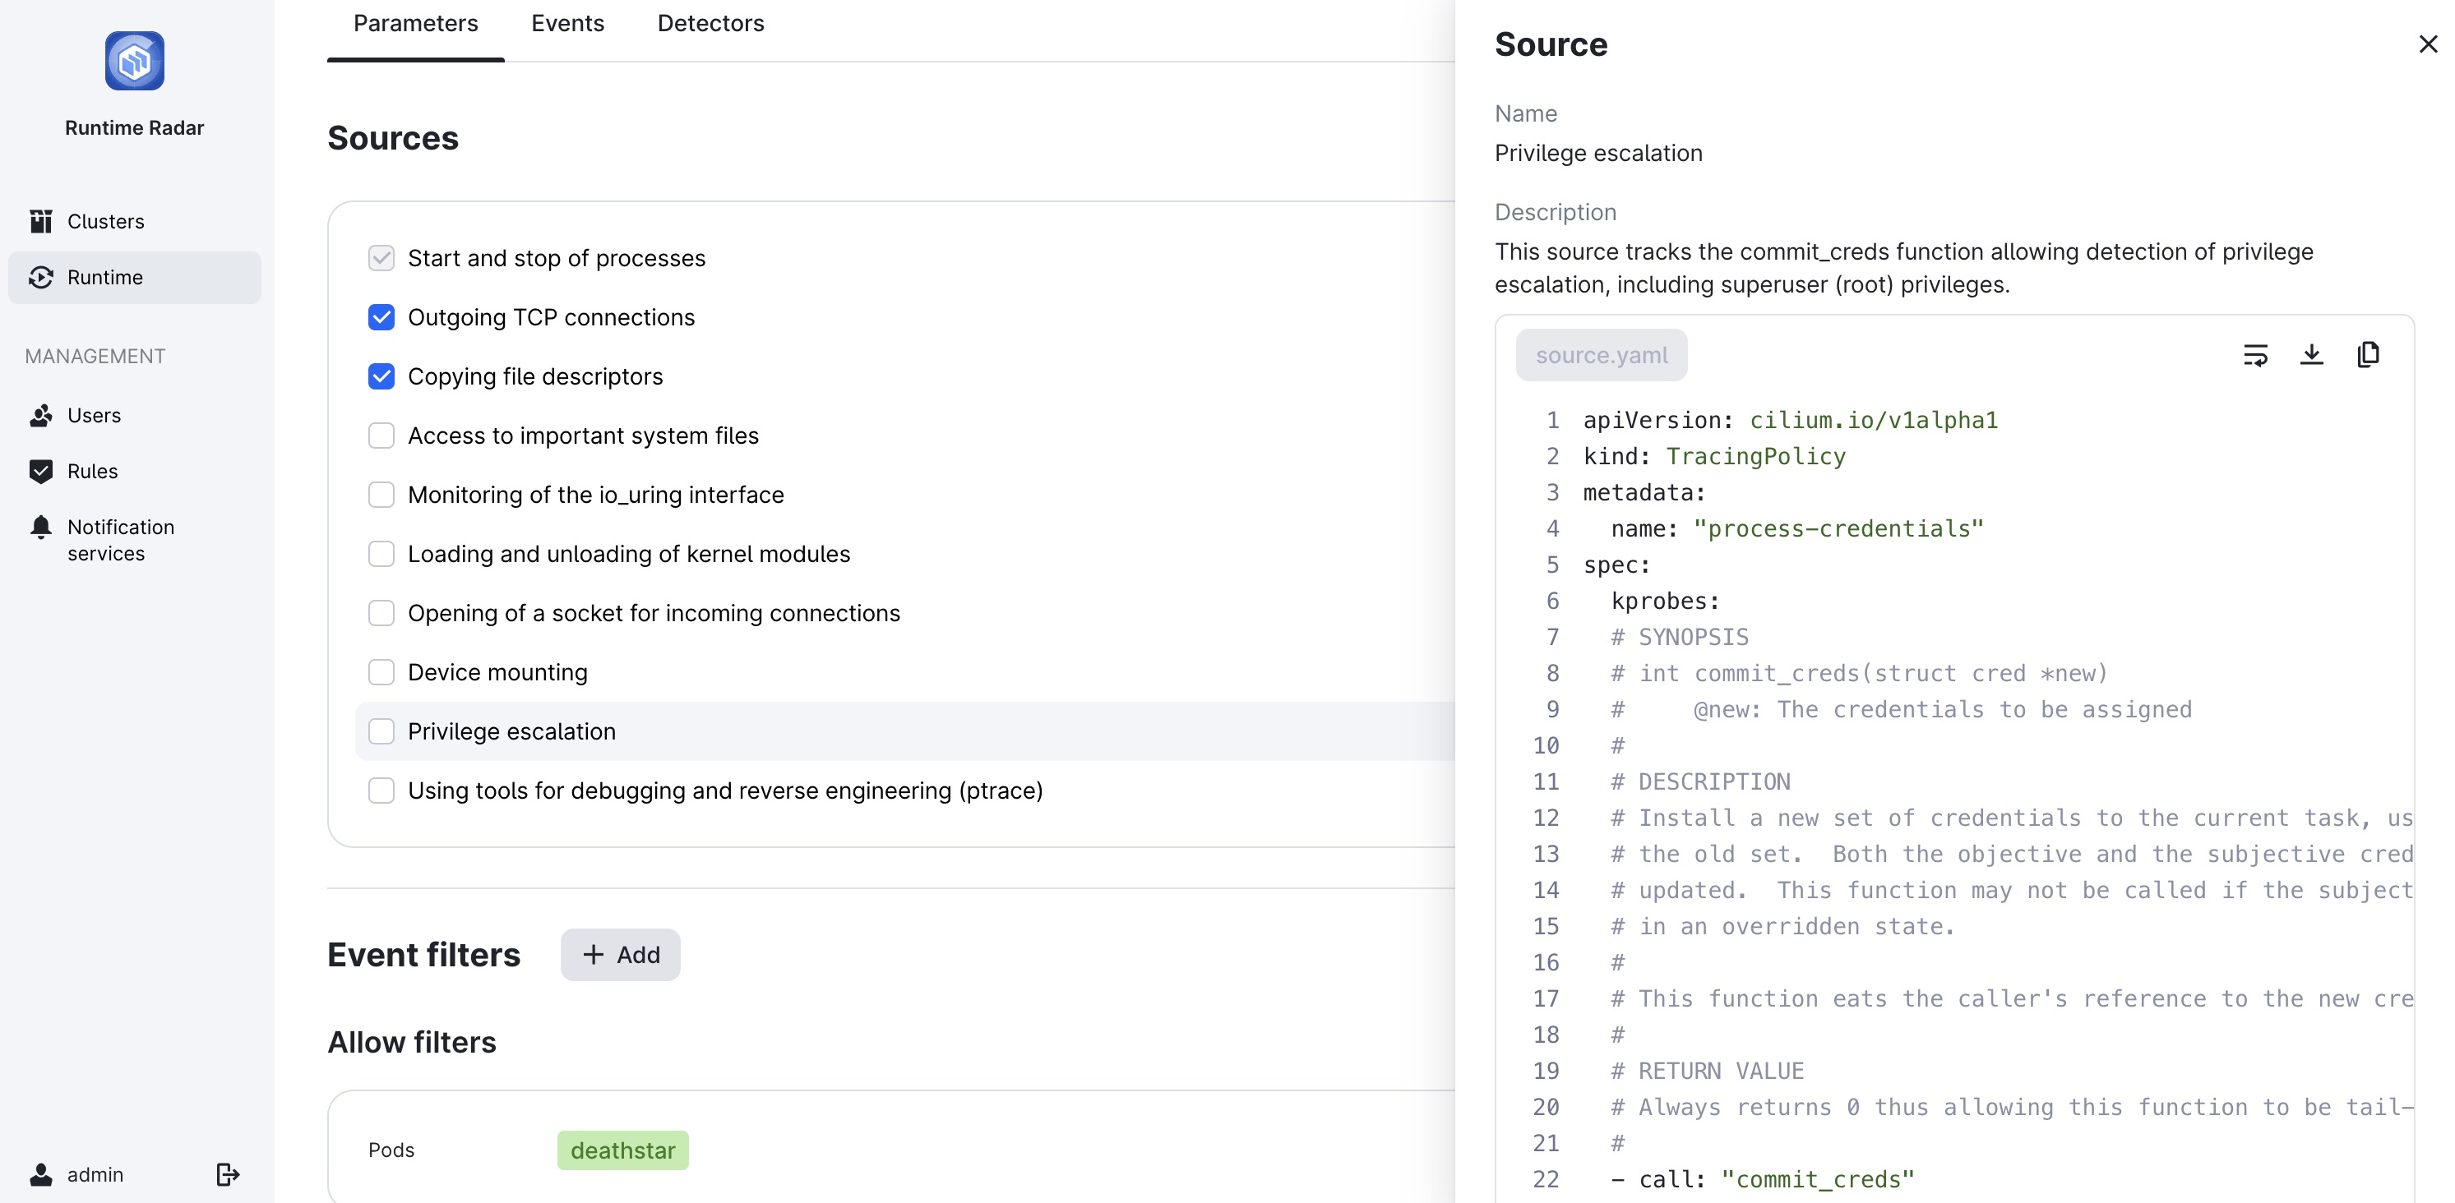
Task: Click the logout icon next to admin
Action: point(227,1173)
